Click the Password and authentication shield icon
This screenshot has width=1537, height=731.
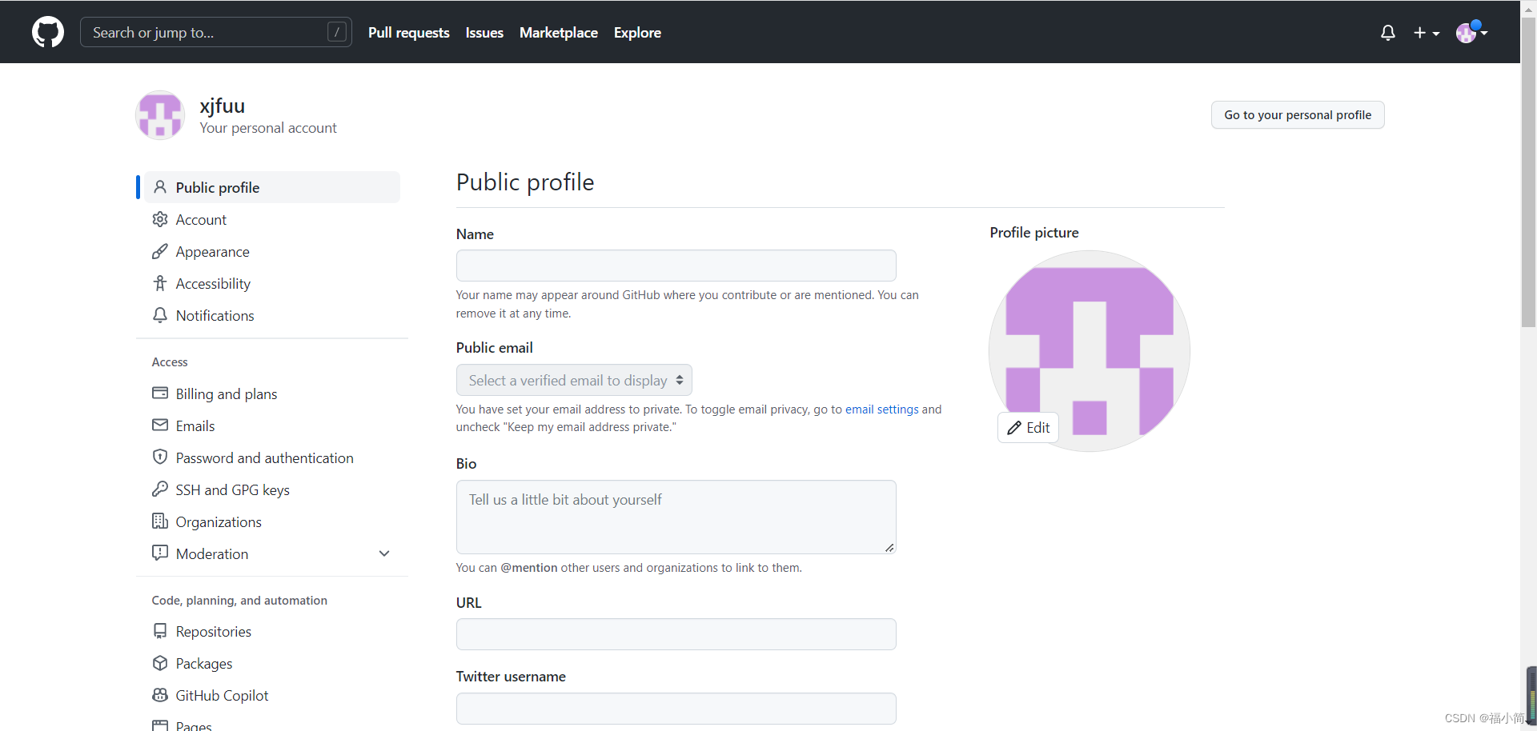160,457
